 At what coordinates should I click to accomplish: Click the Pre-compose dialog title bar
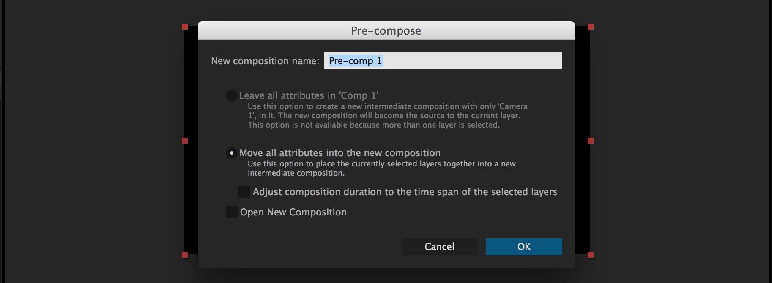386,31
